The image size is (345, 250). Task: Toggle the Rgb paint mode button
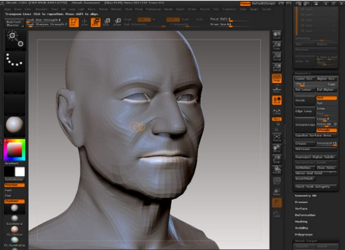[144, 20]
